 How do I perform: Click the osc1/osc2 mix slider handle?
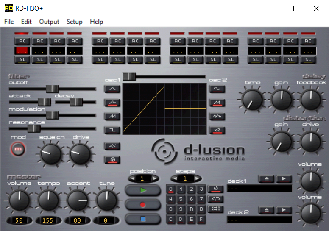(x=129, y=77)
